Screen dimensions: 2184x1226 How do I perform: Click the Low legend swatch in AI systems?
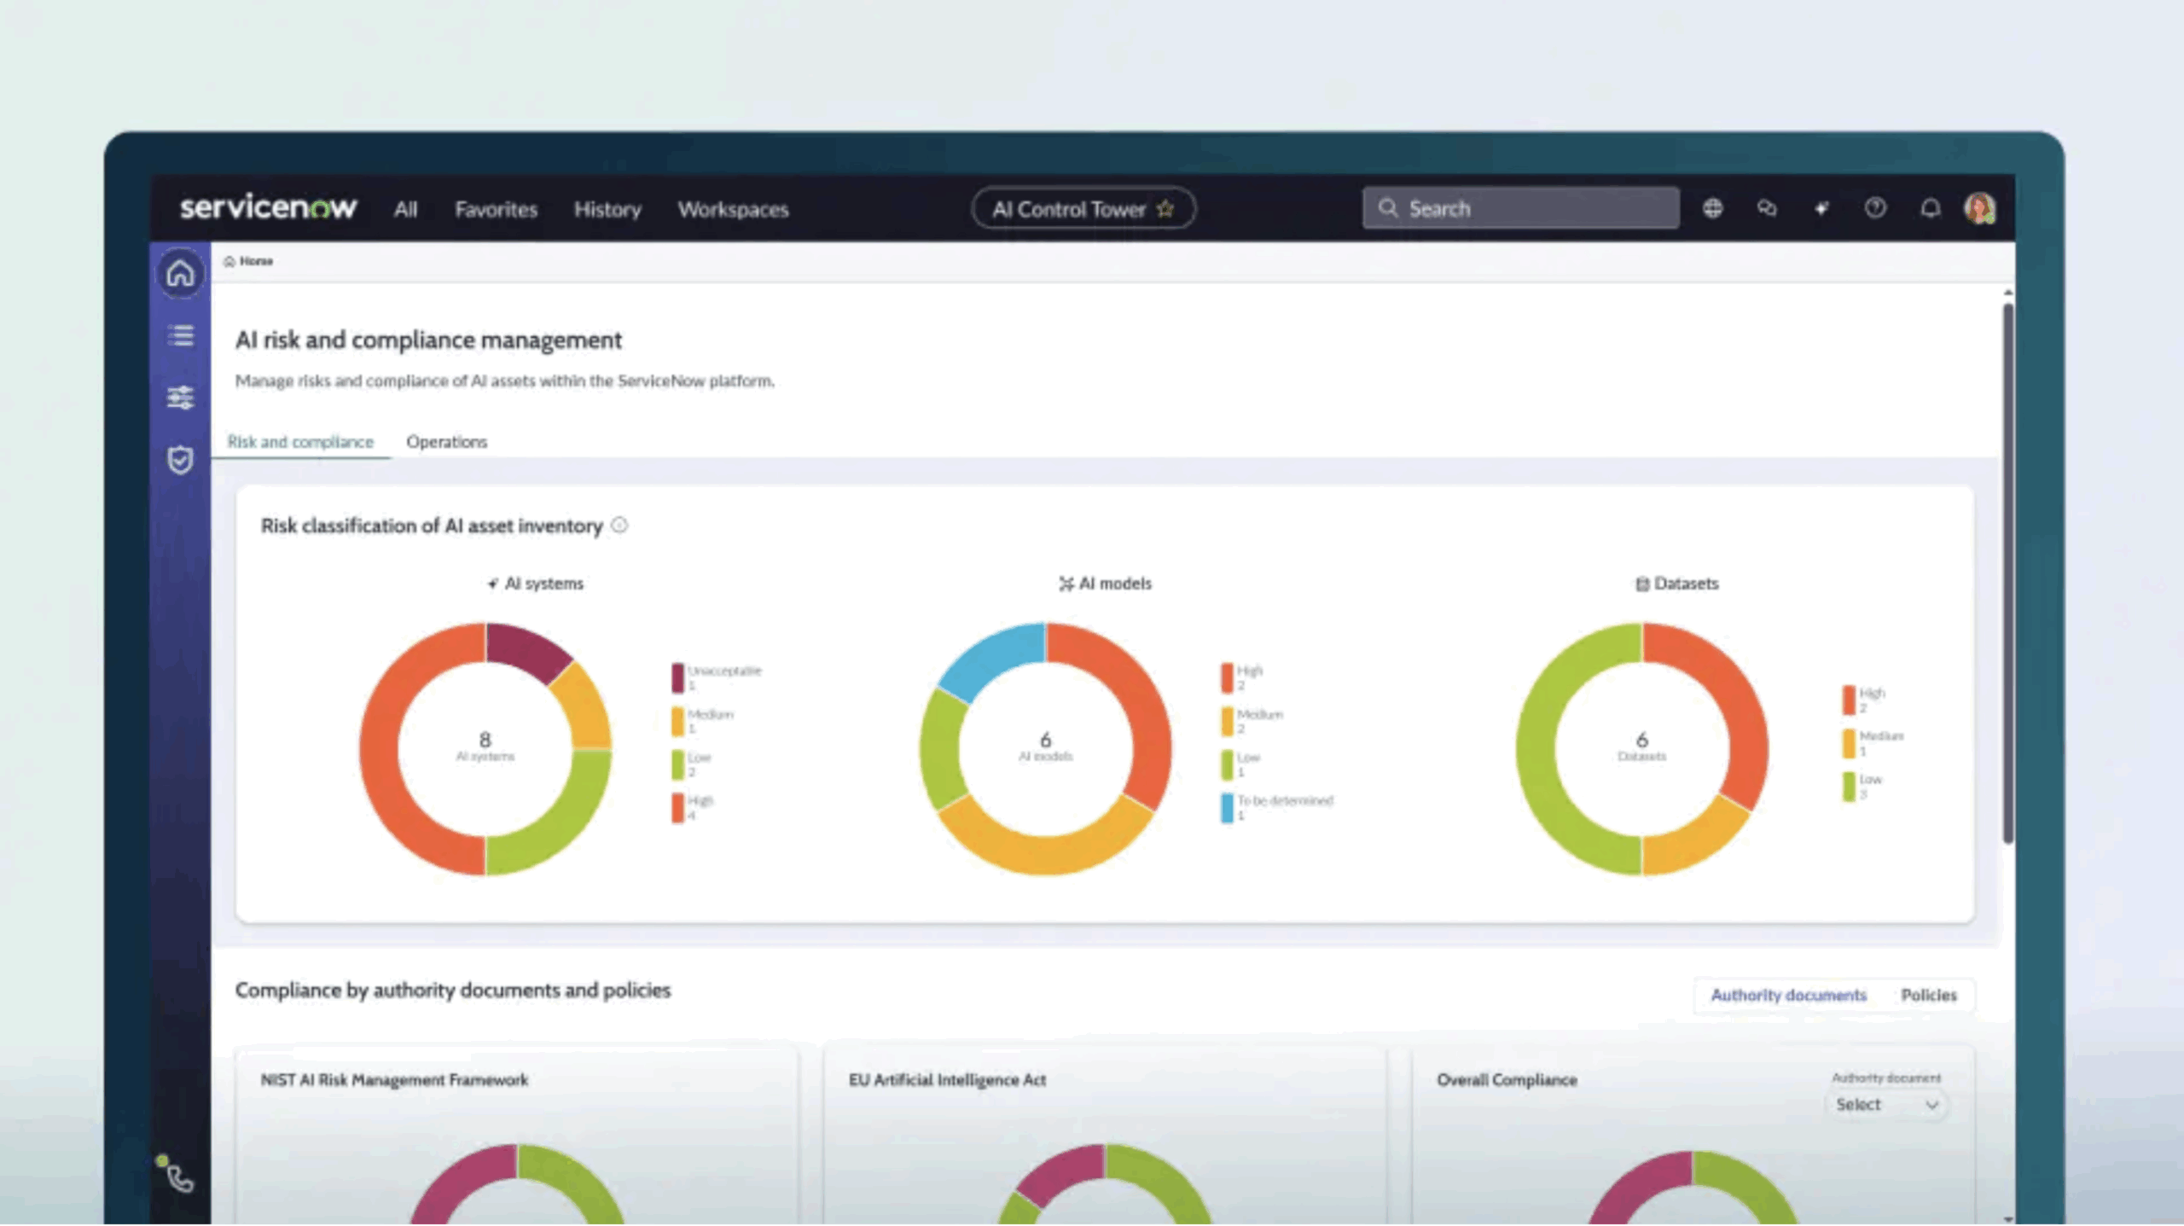pos(677,764)
